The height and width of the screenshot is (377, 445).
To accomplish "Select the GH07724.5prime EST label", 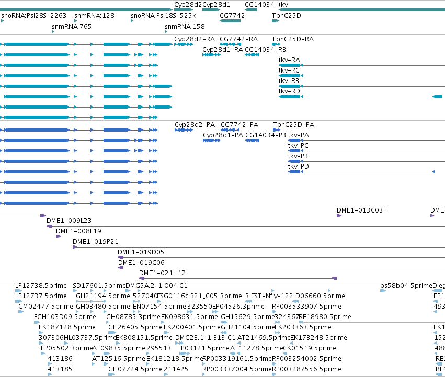I will pos(135,369).
